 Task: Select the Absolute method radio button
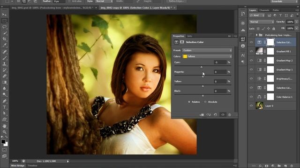coord(205,102)
